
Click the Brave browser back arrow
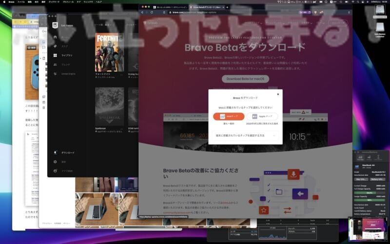[142, 12]
